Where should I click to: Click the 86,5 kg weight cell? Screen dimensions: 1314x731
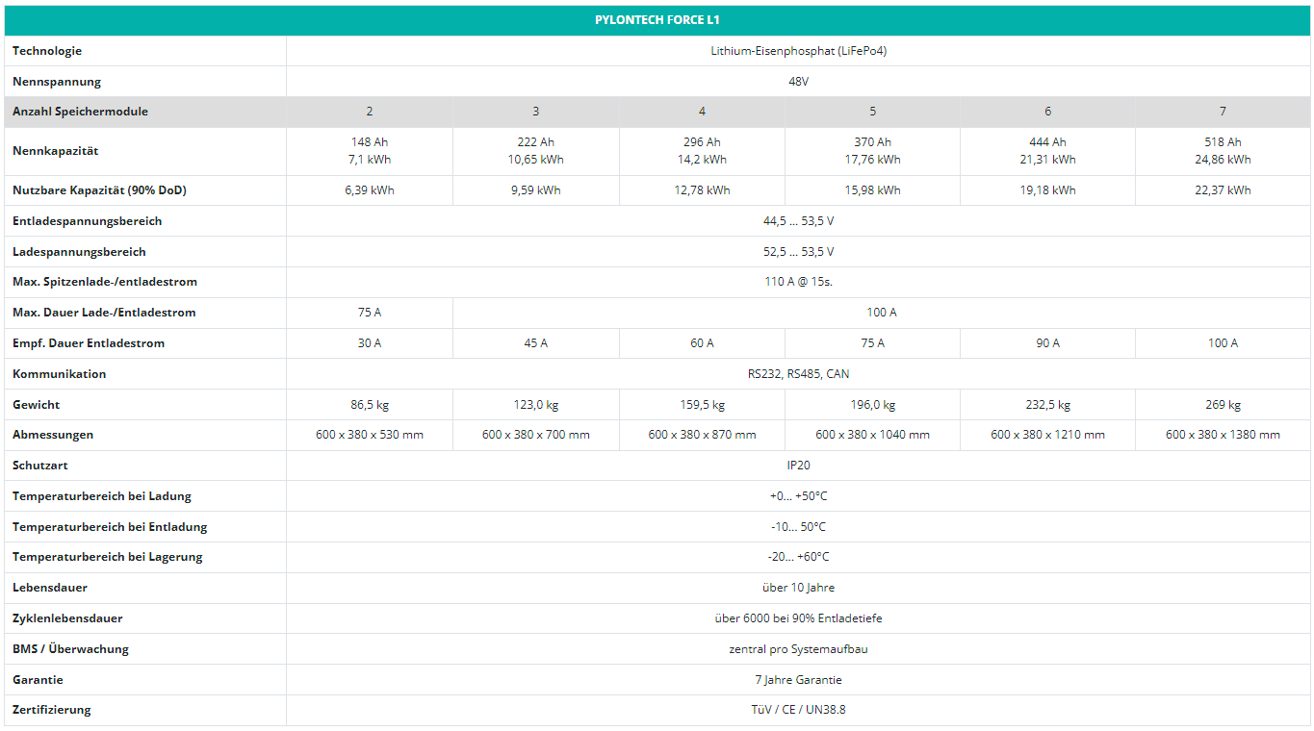pos(370,405)
